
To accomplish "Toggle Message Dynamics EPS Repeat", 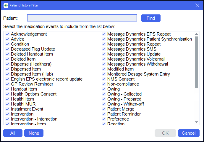I will (x=104, y=34).
